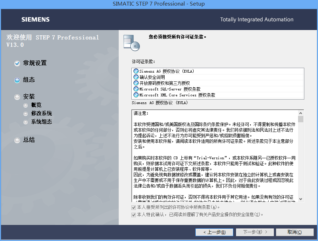Toggle 本人特此确认 safety information checkbox

133,215
